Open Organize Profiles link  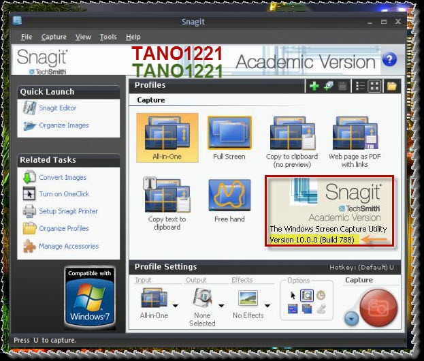click(x=64, y=228)
